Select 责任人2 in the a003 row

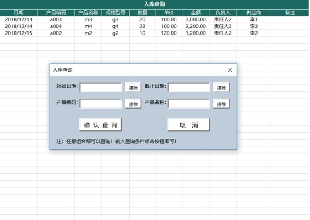(x=223, y=19)
